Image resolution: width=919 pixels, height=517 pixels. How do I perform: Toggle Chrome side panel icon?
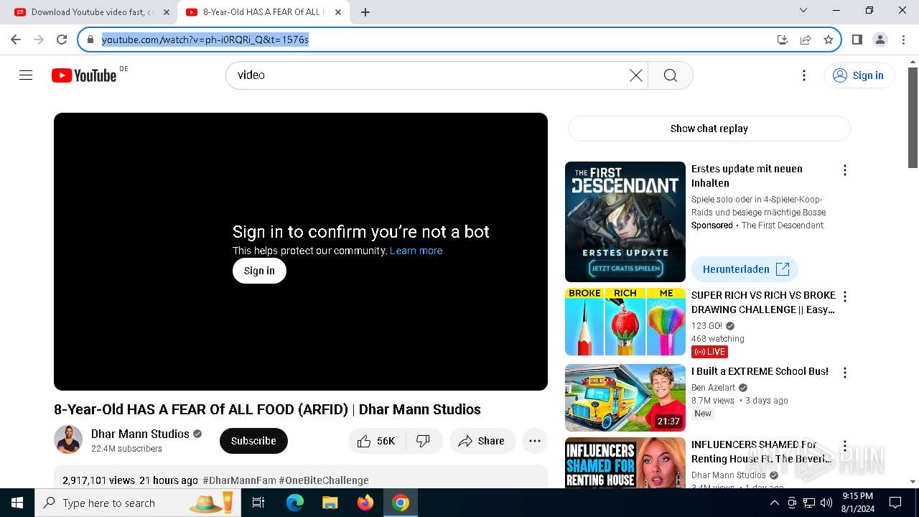click(857, 39)
